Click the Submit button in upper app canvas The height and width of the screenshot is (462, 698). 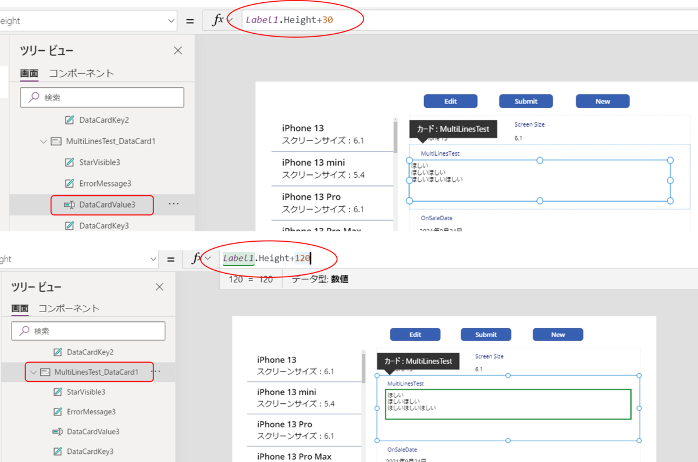[526, 101]
